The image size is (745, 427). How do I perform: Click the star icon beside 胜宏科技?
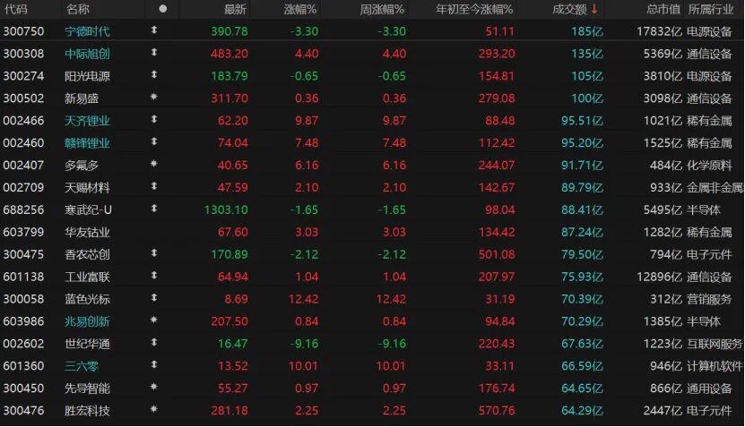(x=153, y=410)
